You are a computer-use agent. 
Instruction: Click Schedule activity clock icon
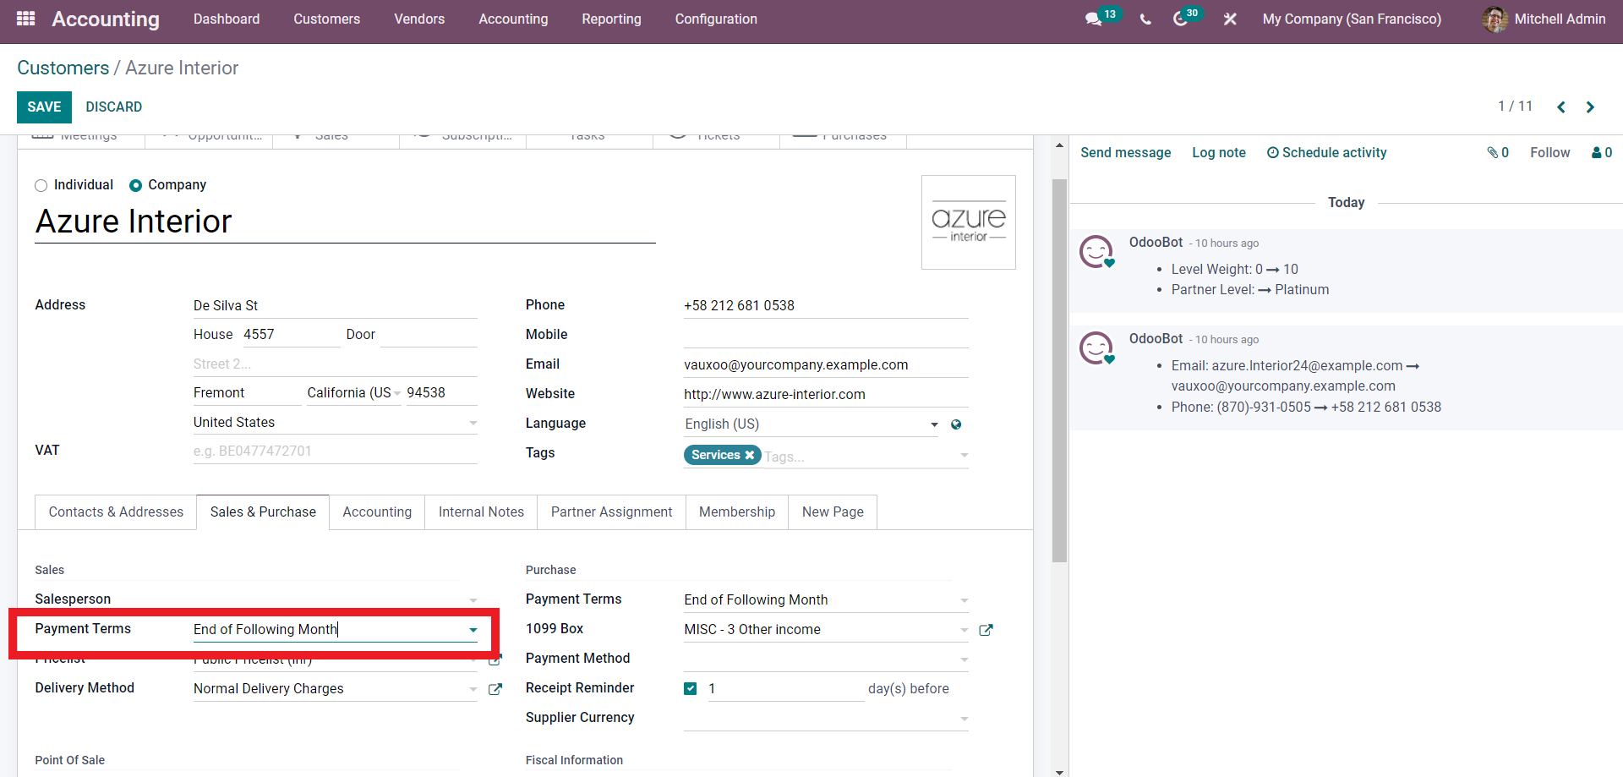(1272, 153)
